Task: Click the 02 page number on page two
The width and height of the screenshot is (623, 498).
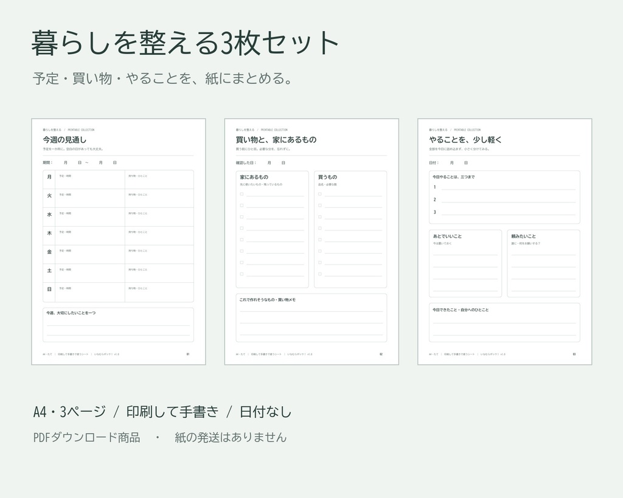Action: tap(381, 354)
